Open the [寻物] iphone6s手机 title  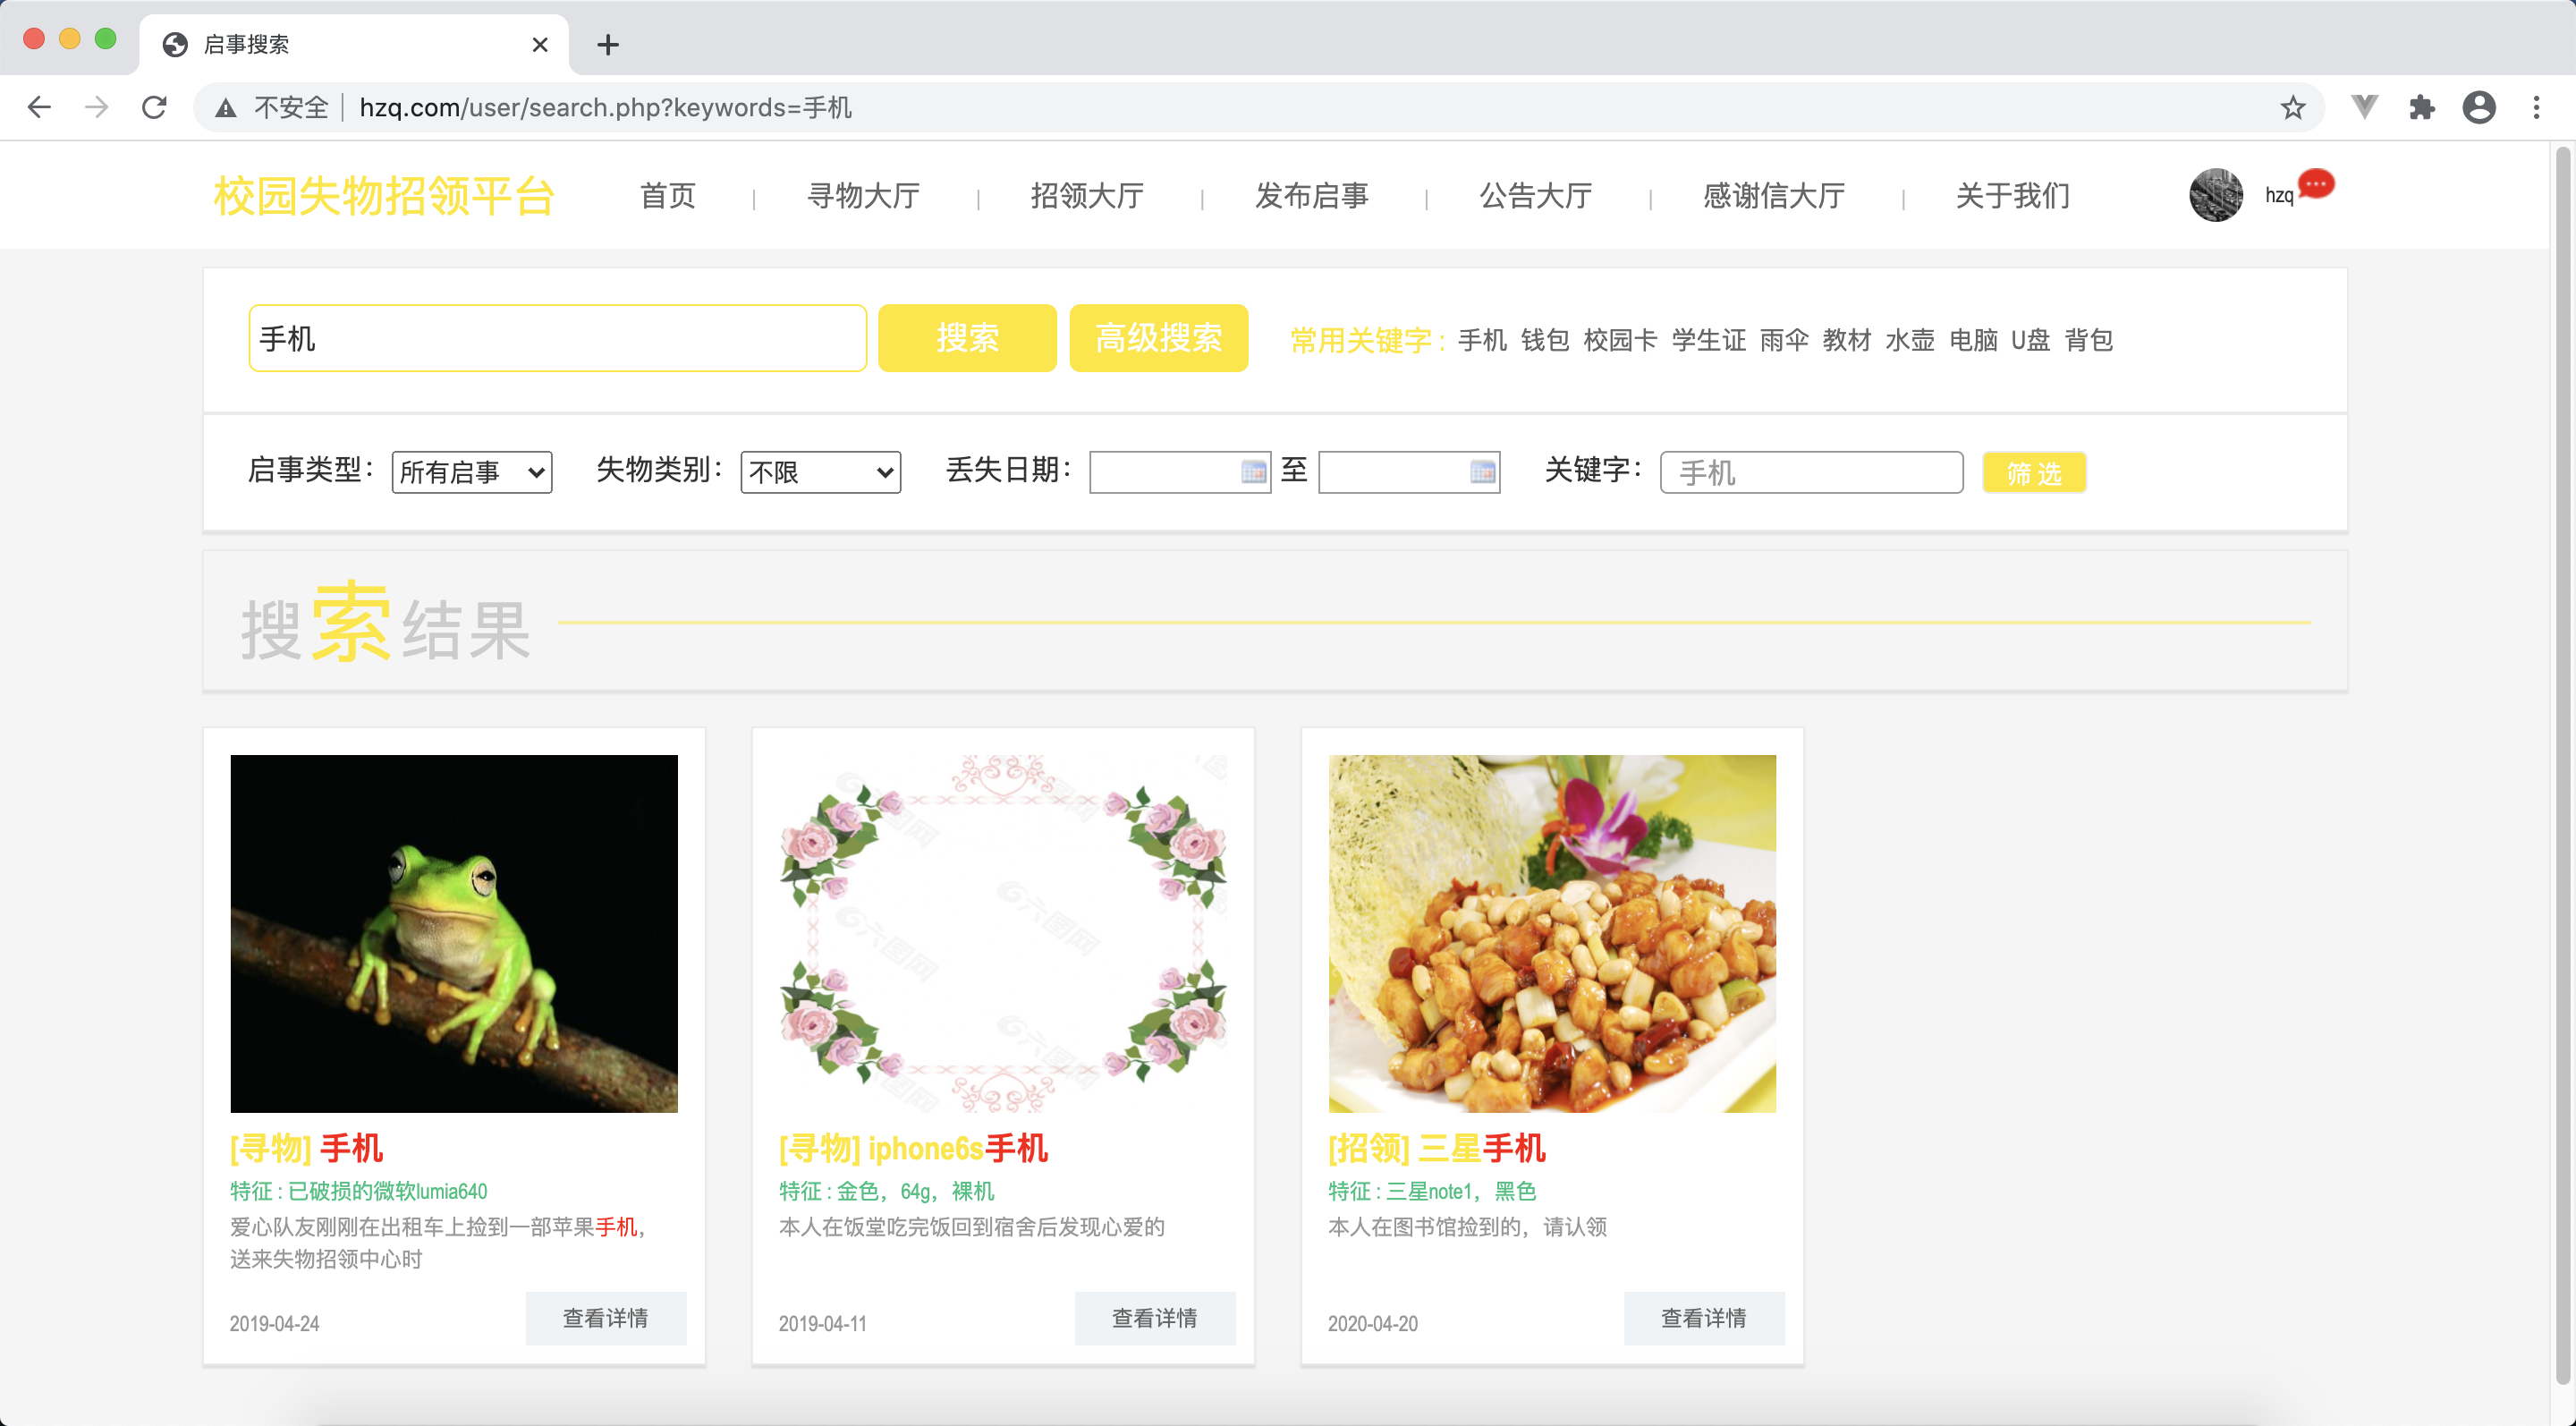pyautogui.click(x=913, y=1148)
